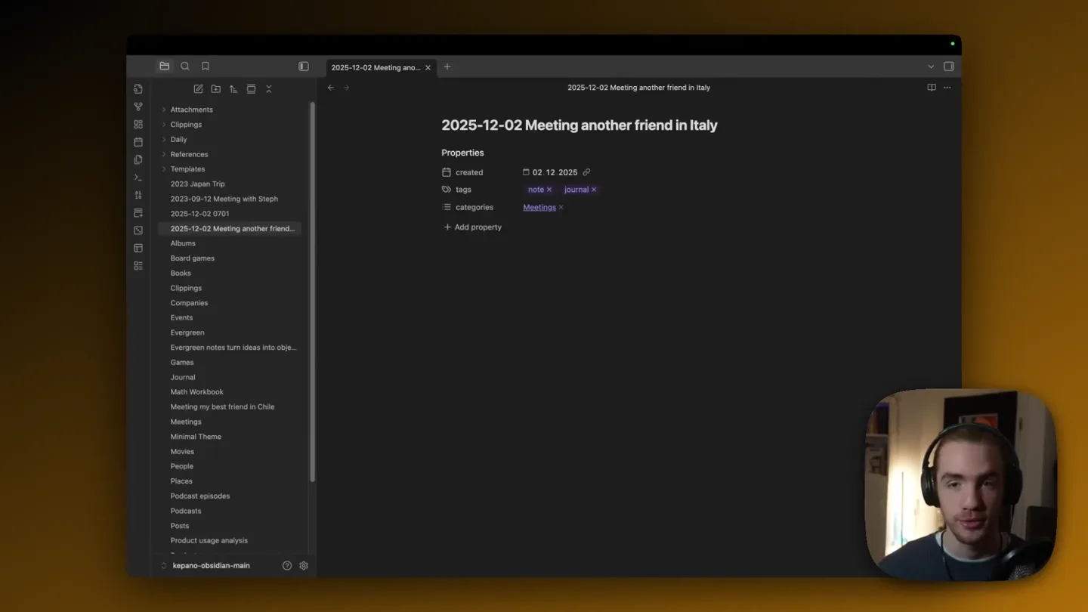Follow the Meetings category link

click(539, 207)
